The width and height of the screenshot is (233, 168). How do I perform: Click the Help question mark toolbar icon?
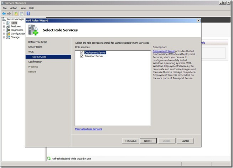coord(28,13)
